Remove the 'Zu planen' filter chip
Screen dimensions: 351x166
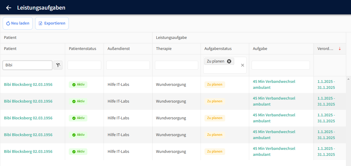[x=229, y=61]
